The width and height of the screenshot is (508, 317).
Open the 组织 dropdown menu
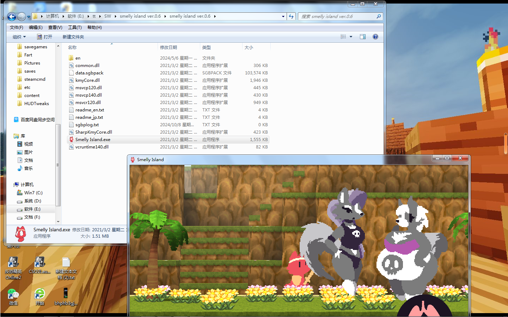18,36
